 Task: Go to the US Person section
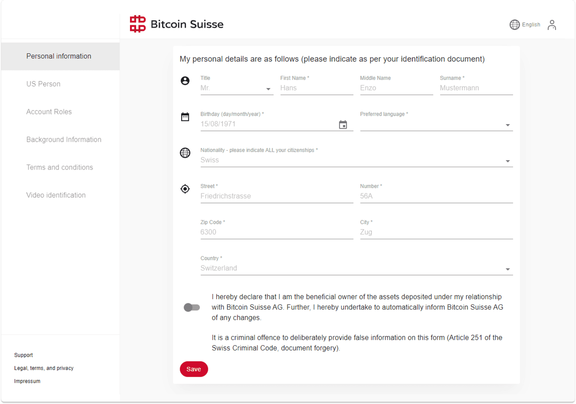[x=44, y=84]
